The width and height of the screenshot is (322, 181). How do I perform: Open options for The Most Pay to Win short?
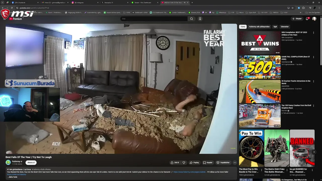261,170
